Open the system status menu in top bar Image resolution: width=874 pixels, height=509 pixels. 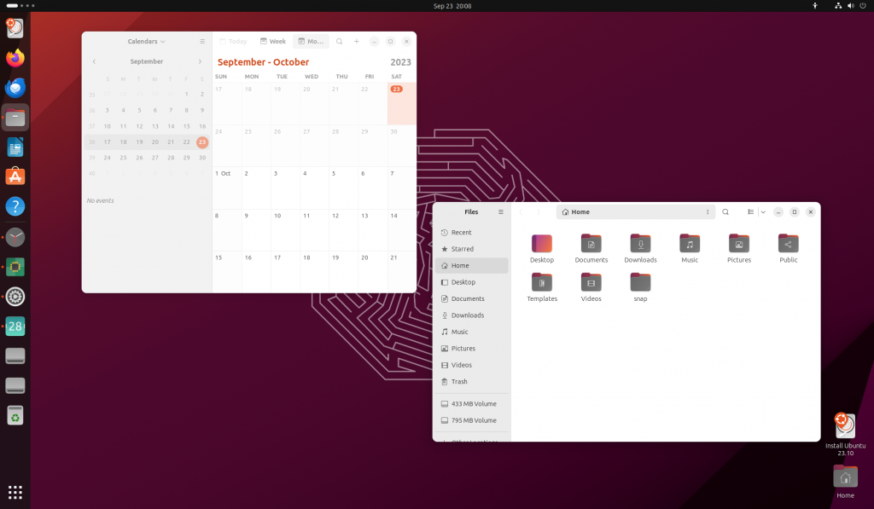pyautogui.click(x=850, y=6)
